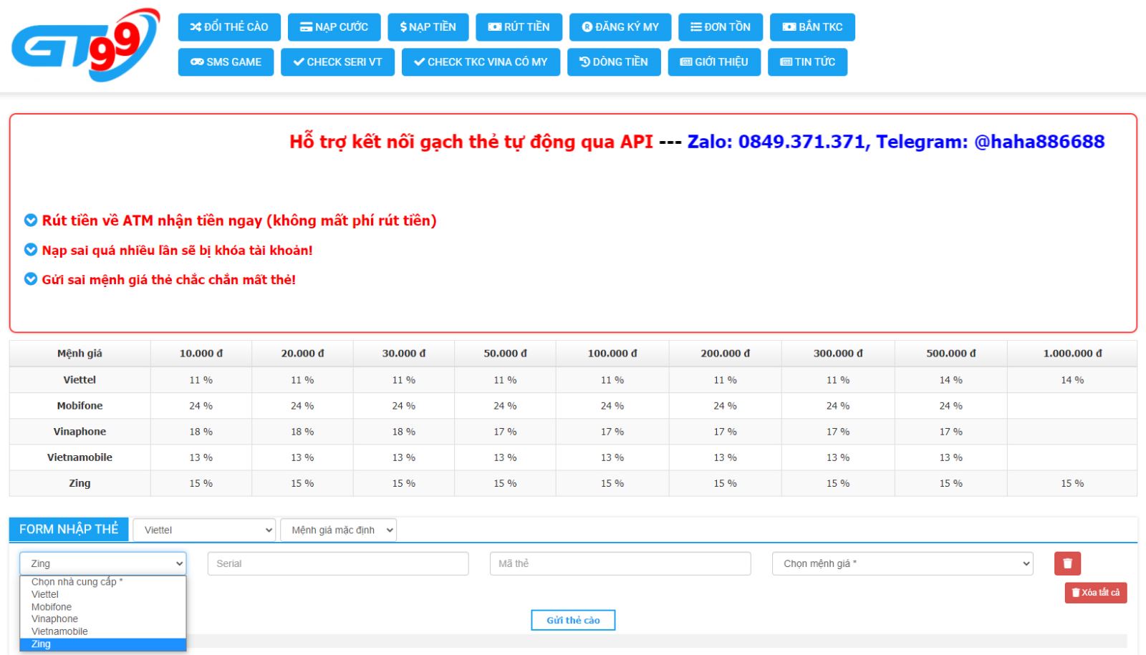1146x655 pixels.
Task: Click the Viettel row label in rate table
Action: (x=80, y=380)
